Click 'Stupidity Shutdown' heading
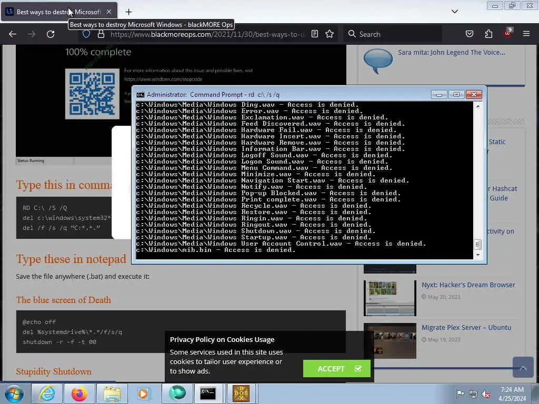 point(54,371)
